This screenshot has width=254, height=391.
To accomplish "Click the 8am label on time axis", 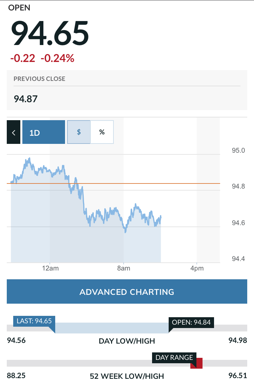I will click(124, 269).
